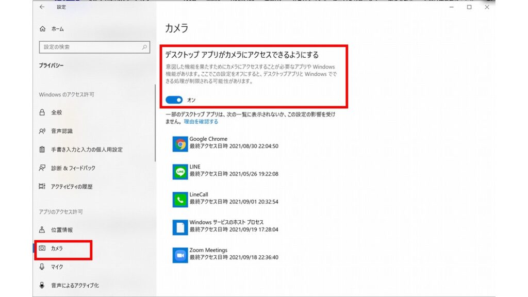Select the カメラ sidebar item
The height and width of the screenshot is (297, 528).
[57, 249]
